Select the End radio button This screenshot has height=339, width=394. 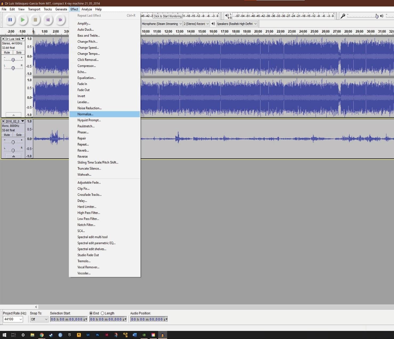[x=91, y=313]
